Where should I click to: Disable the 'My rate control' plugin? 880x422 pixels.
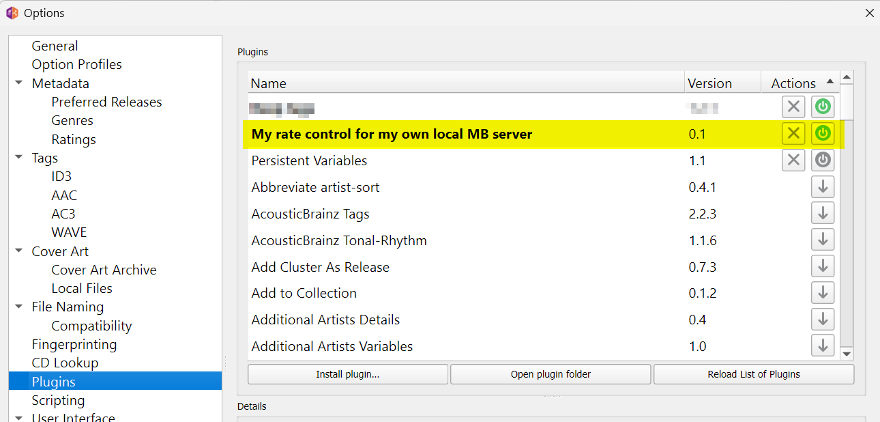pos(823,133)
